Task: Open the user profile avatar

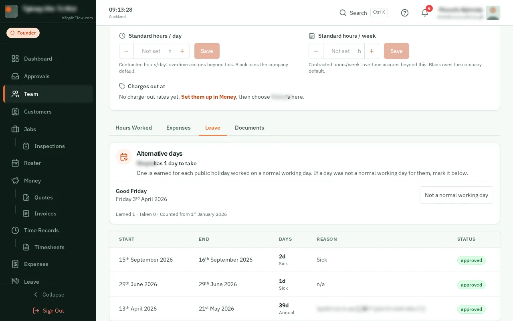Action: click(x=493, y=13)
